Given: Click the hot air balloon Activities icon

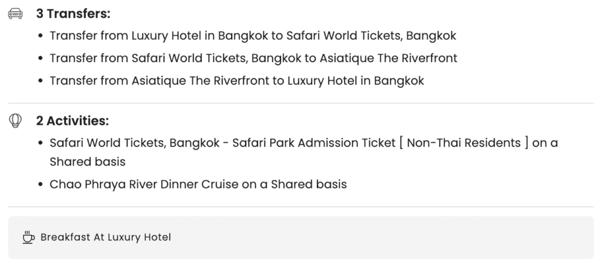Looking at the screenshot, I should pos(15,121).
